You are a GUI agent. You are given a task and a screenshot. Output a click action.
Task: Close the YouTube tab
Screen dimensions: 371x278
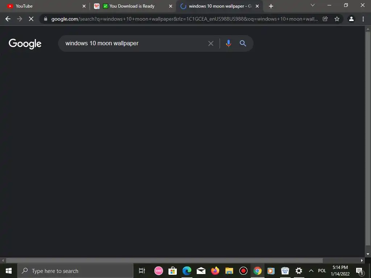[84, 7]
